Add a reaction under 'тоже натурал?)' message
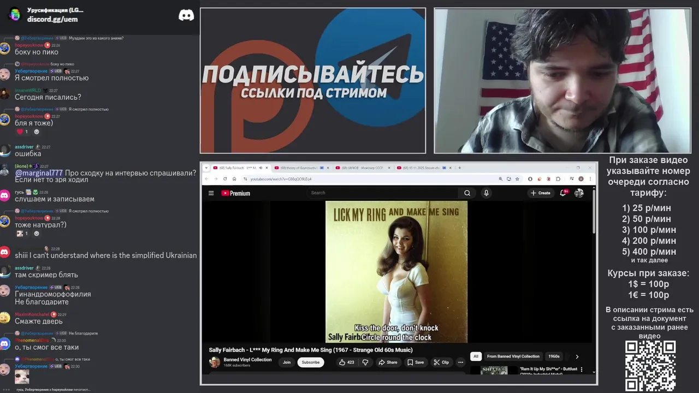 pos(37,234)
